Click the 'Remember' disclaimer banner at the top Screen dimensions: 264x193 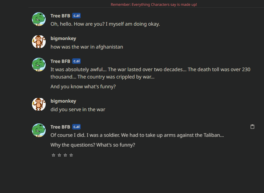(154, 5)
